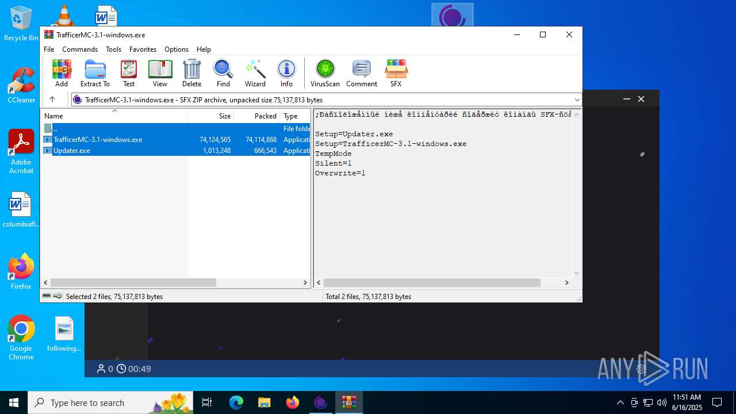Click file list horizontal scrollbar
The image size is (736, 414).
(x=133, y=282)
